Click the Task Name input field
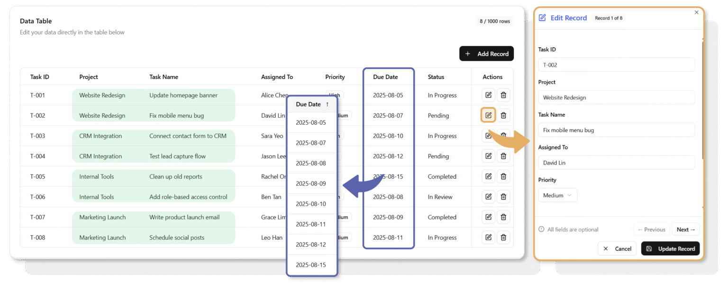This screenshot has height=286, width=728. tap(616, 130)
